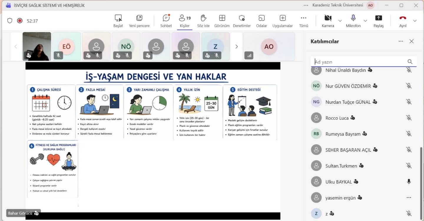Toggle the Mikrofon mute state
This screenshot has width=424, height=221.
point(353,18)
